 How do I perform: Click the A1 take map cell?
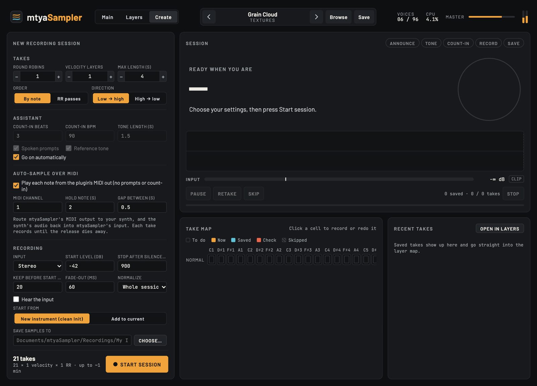pos(241,259)
